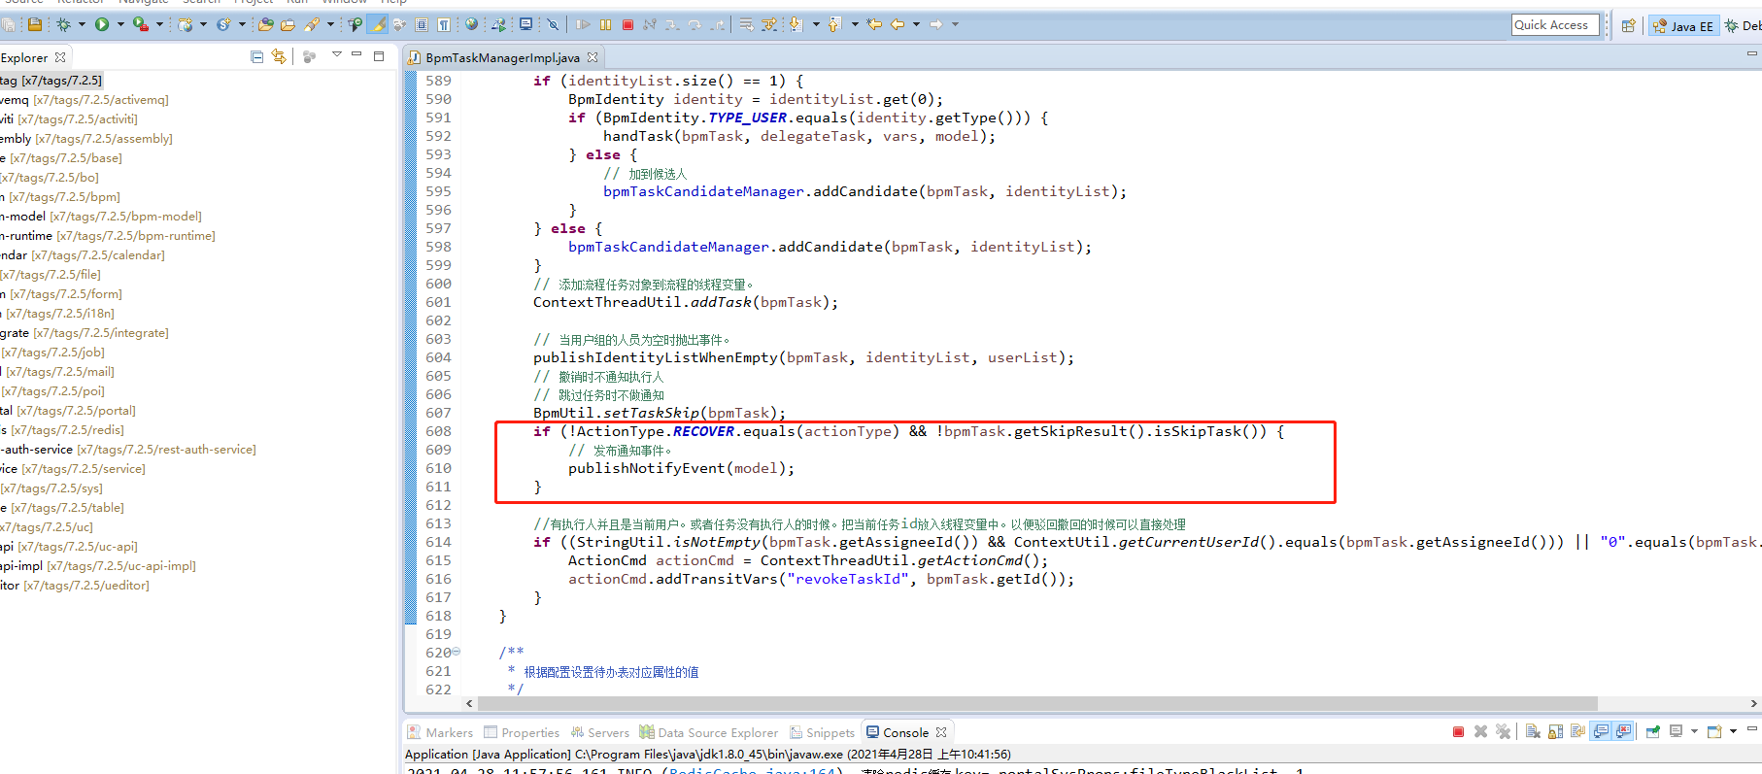Click the green Run button

tap(102, 24)
